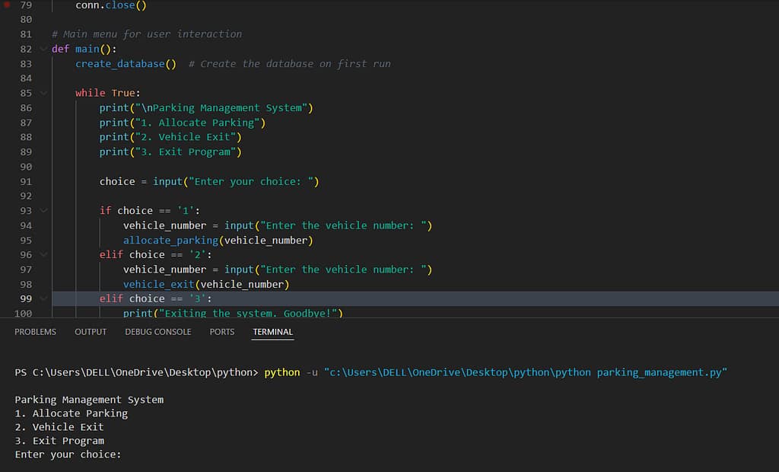Collapse the while True loop block
This screenshot has height=472, width=779.
[43, 93]
